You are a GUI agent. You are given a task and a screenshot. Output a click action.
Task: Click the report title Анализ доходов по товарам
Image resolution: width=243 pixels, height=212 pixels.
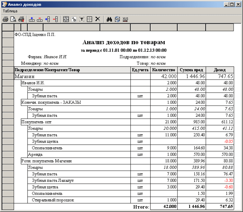(124, 42)
